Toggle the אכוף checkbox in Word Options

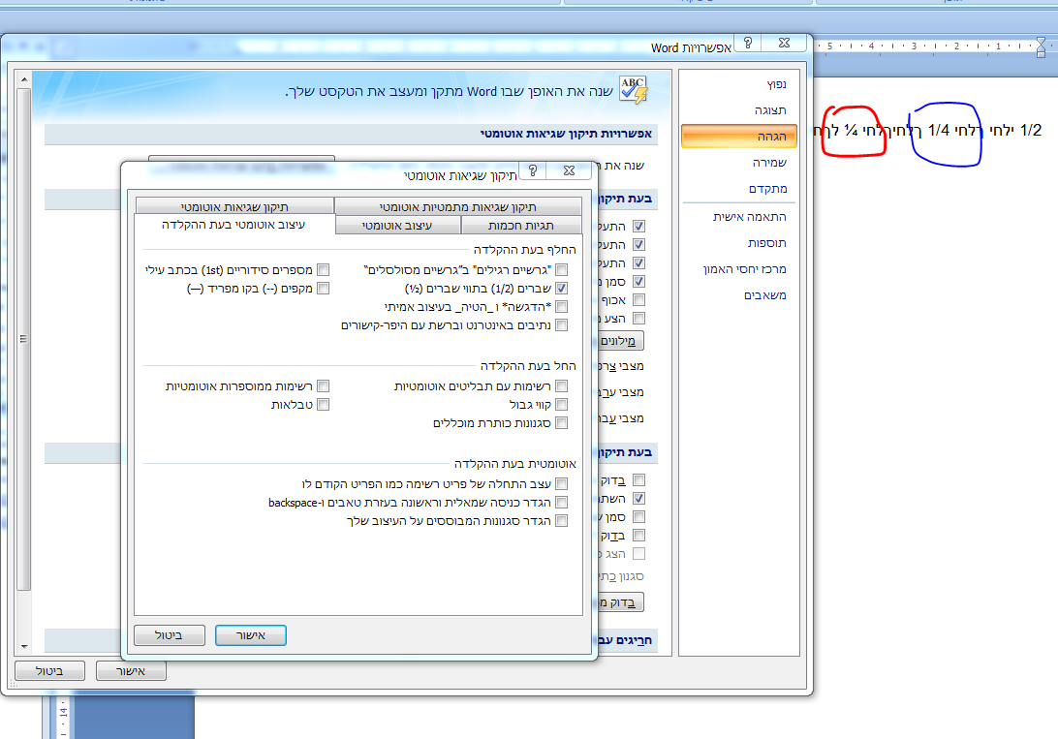pos(639,300)
